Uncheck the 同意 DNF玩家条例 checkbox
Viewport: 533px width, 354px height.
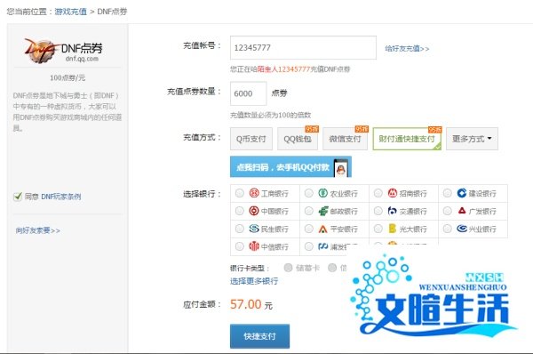[18, 197]
